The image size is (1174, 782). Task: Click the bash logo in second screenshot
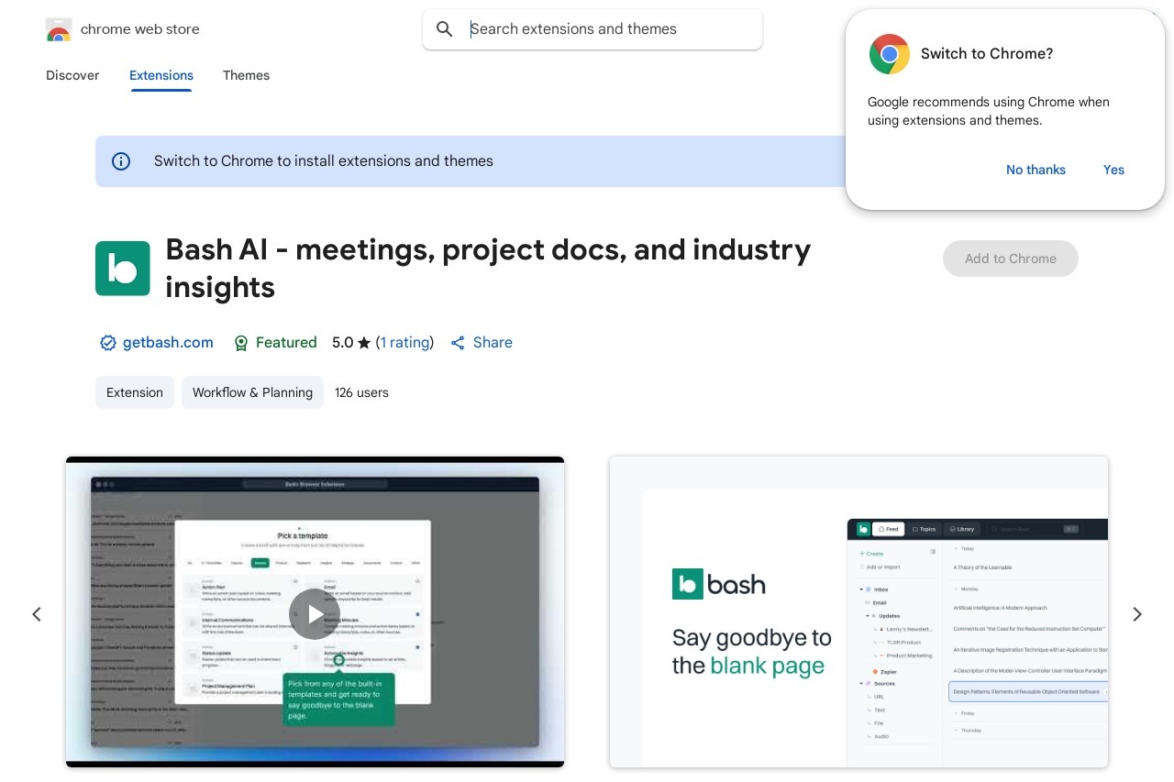719,585
